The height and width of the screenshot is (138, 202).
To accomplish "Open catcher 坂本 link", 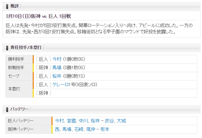I will (x=105, y=129).
